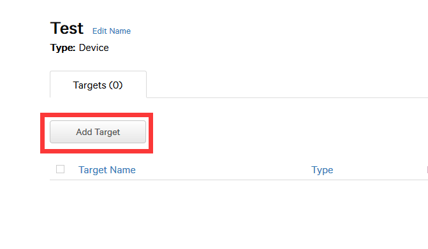Order the targets list by Type
The image size is (428, 249).
[322, 170]
